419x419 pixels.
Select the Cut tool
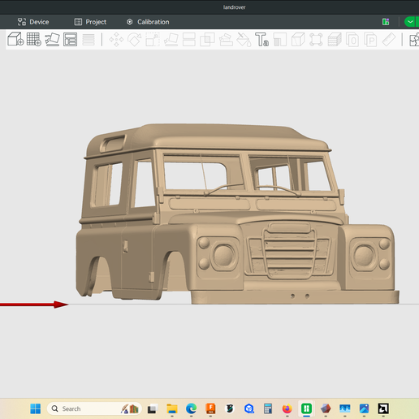tap(189, 40)
